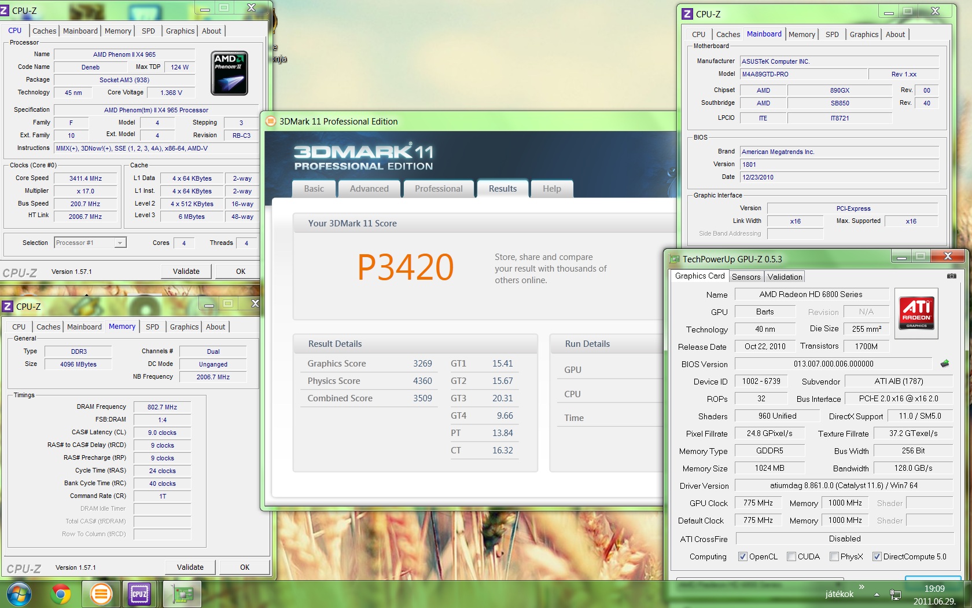Open Graphics tab in the CPU-Z processor window

coord(180,31)
